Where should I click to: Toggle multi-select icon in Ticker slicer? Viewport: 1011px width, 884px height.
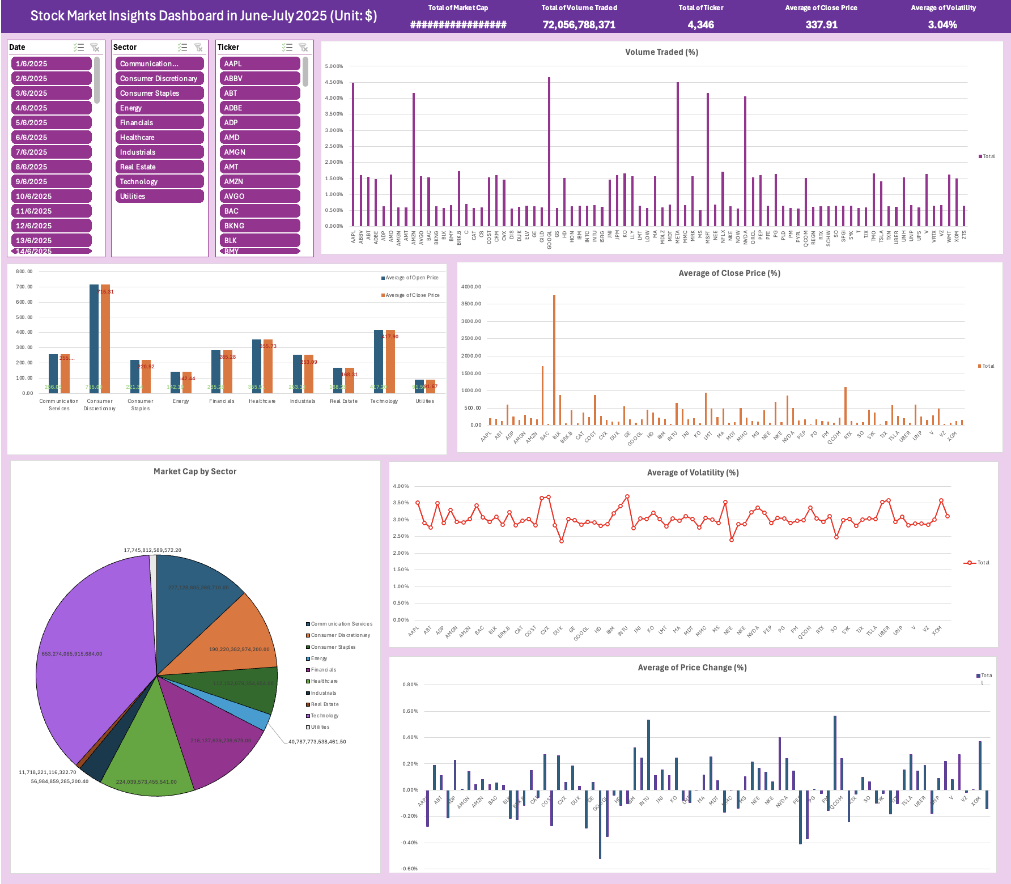coord(287,48)
